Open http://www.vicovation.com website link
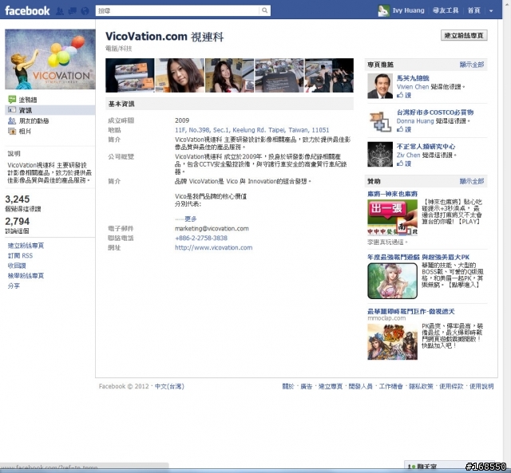 pyautogui.click(x=213, y=247)
